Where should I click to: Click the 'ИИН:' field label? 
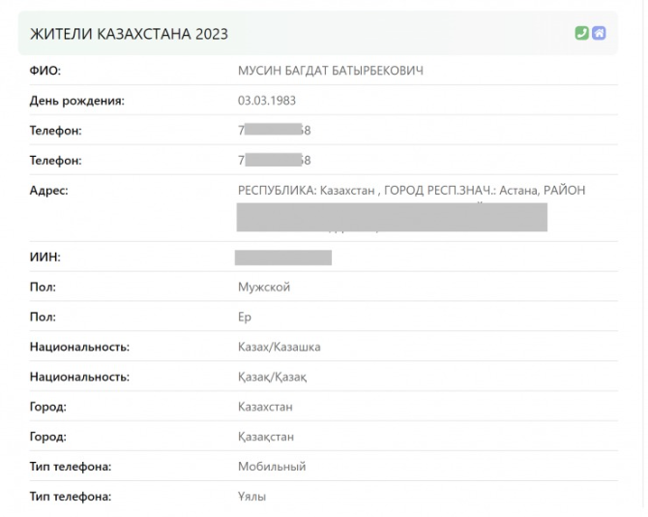46,258
